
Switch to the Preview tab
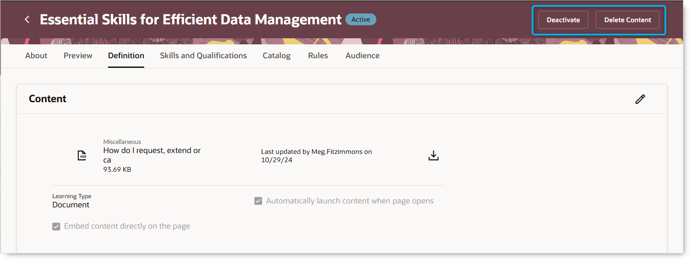(78, 56)
